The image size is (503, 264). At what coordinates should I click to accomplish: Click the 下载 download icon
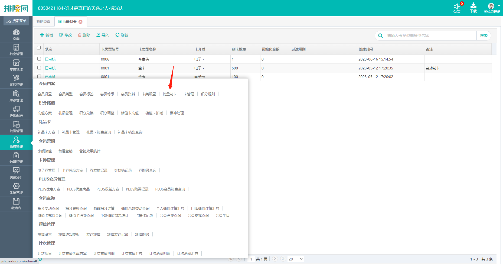473,8
